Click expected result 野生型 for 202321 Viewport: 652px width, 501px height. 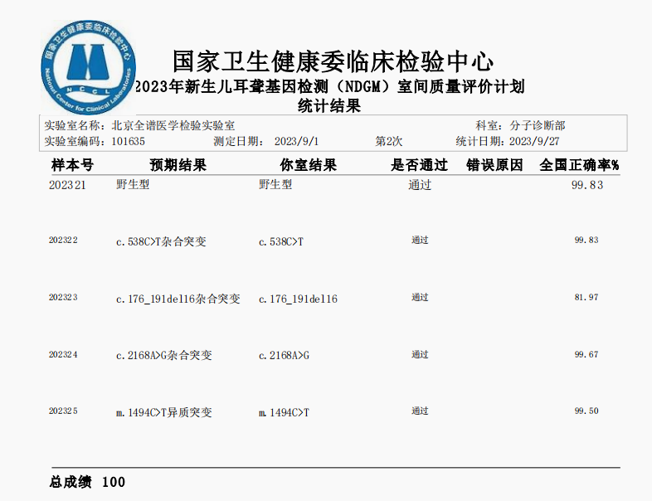click(133, 184)
